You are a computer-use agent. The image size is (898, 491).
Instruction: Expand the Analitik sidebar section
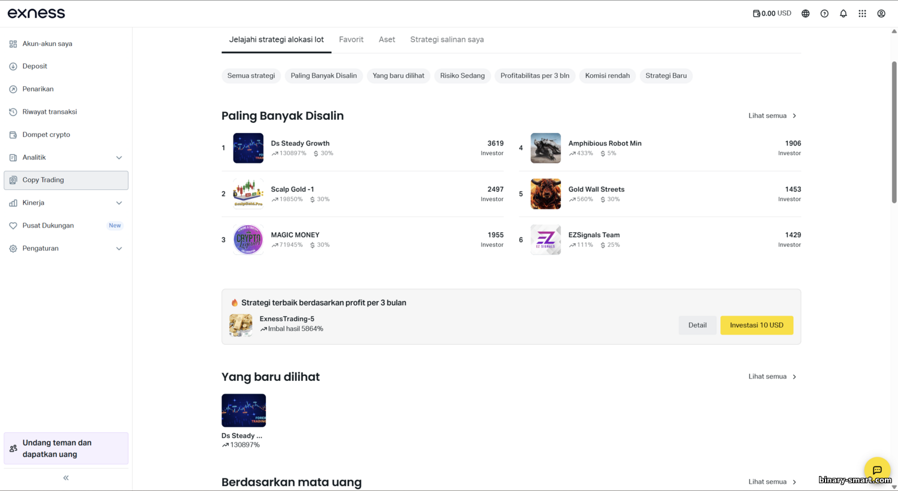coord(119,157)
